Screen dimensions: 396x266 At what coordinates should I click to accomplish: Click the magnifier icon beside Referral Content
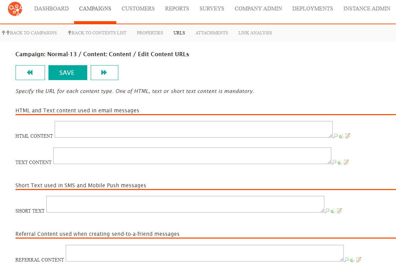(x=346, y=260)
